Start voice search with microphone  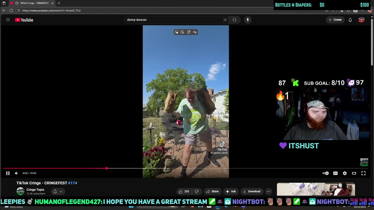[x=248, y=20]
